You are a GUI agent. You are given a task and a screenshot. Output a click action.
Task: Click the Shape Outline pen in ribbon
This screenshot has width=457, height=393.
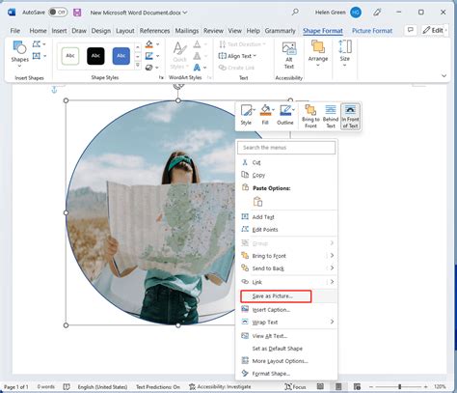click(149, 56)
